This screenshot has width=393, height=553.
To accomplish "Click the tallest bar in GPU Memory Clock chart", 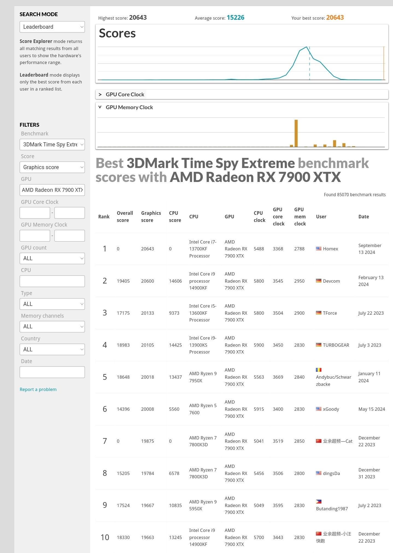I will (296, 133).
